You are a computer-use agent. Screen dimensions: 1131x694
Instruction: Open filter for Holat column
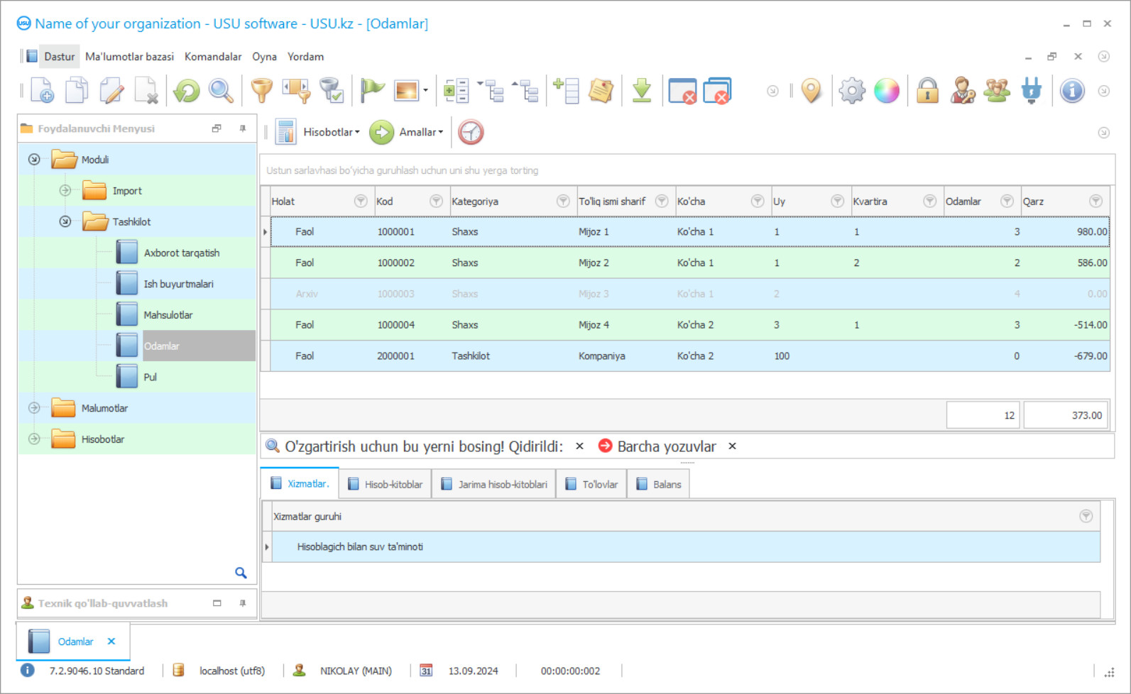[361, 202]
